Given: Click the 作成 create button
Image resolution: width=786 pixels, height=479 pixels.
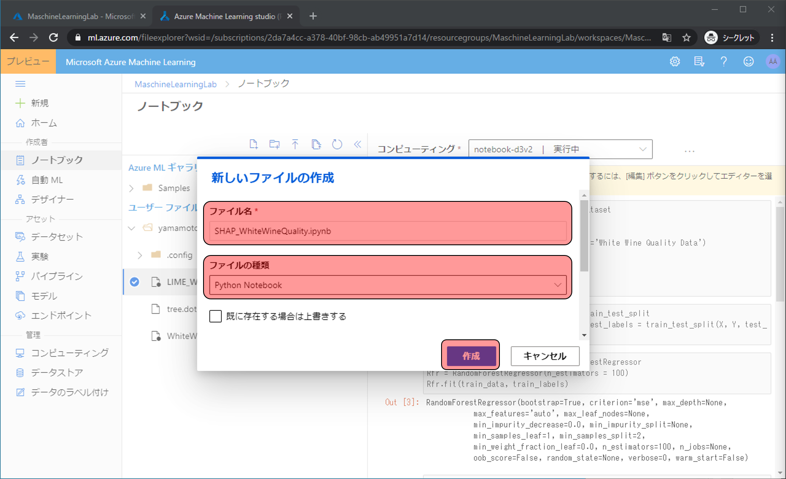Looking at the screenshot, I should (471, 356).
